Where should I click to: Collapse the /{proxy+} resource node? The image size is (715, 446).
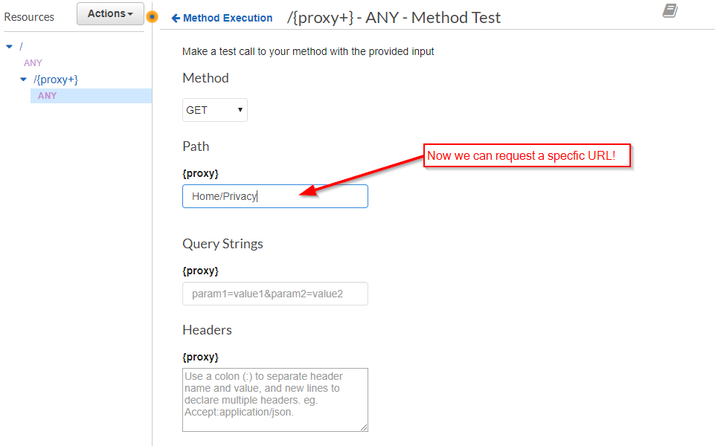23,79
